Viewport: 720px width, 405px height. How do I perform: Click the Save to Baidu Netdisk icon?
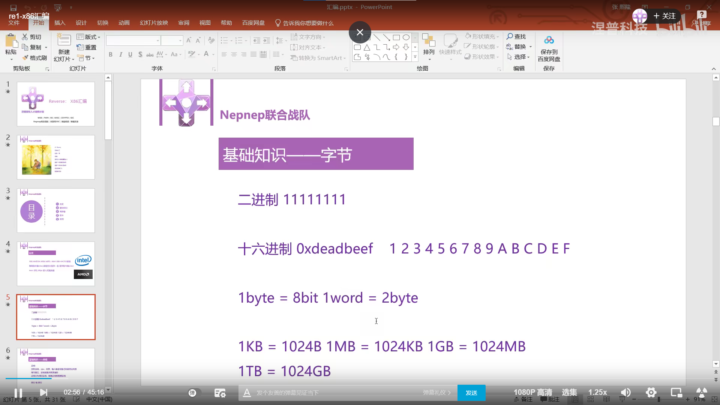(x=549, y=40)
